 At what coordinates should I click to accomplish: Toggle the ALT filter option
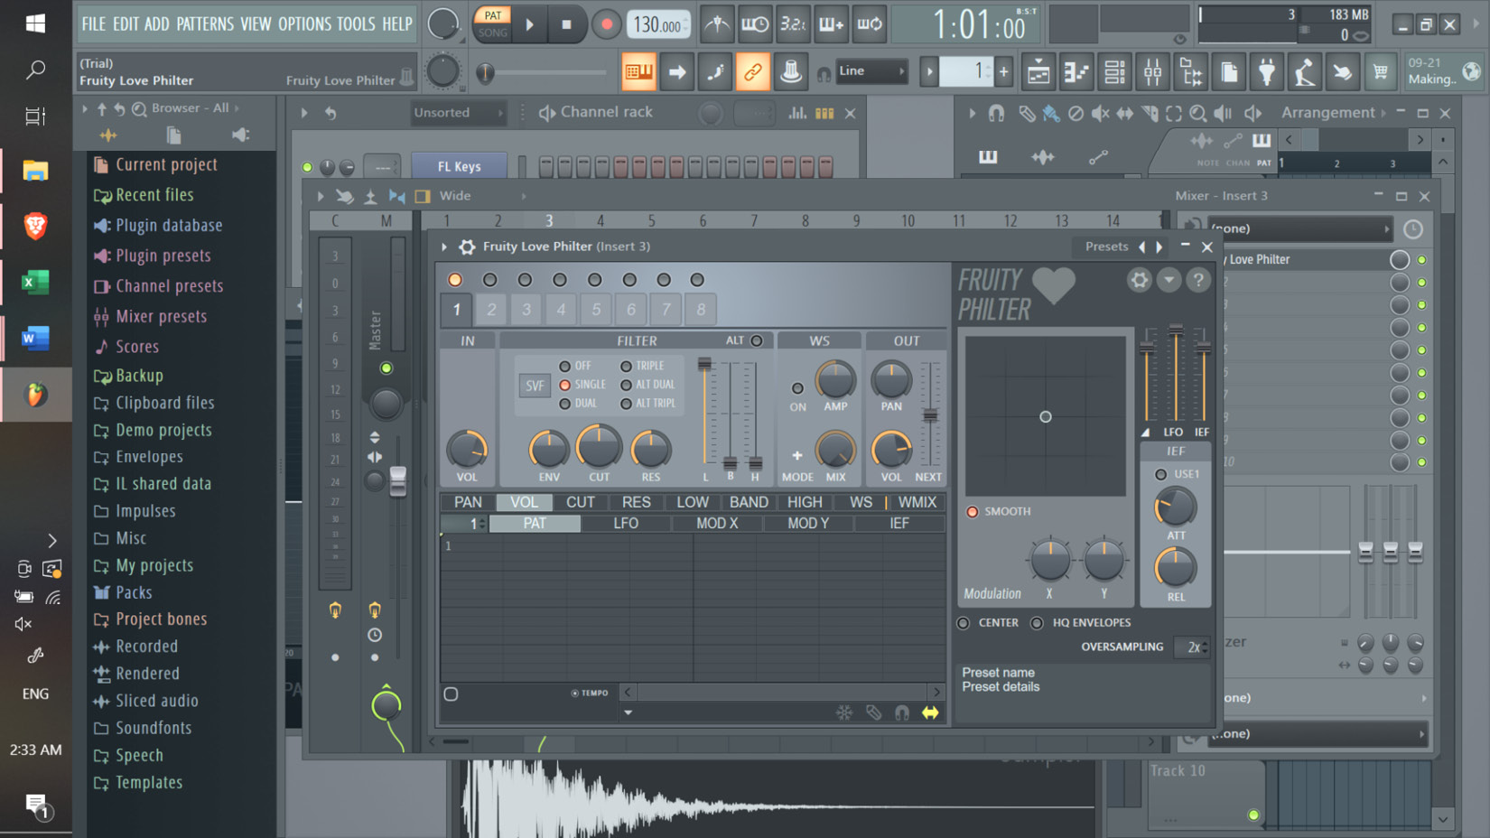pyautogui.click(x=757, y=340)
